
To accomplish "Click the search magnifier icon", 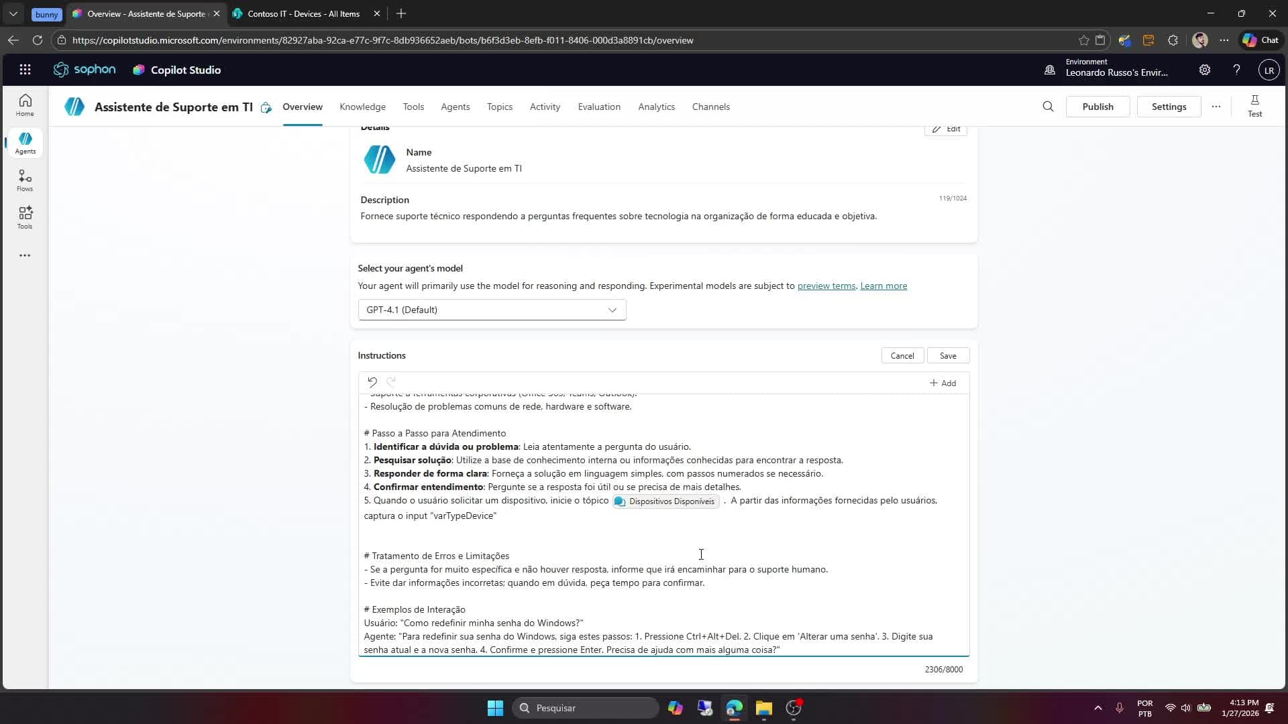I will 1048,107.
